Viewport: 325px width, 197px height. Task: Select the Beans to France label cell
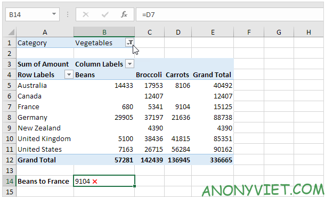(x=45, y=181)
